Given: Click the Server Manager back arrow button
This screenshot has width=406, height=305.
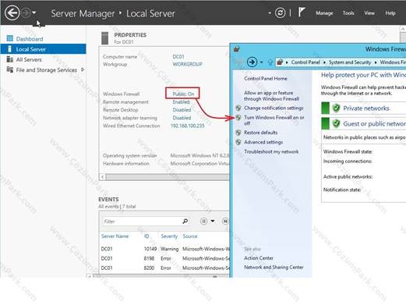Looking at the screenshot, I should click(12, 12).
